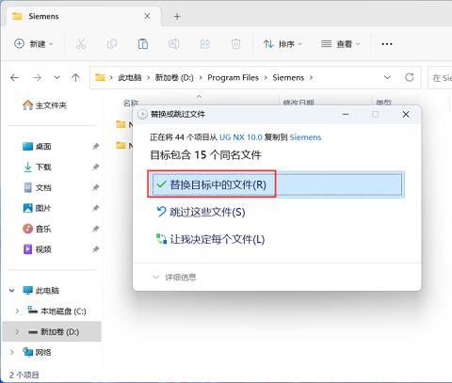
Task: Open Pictures (图片) in sidebar
Action: (37, 208)
